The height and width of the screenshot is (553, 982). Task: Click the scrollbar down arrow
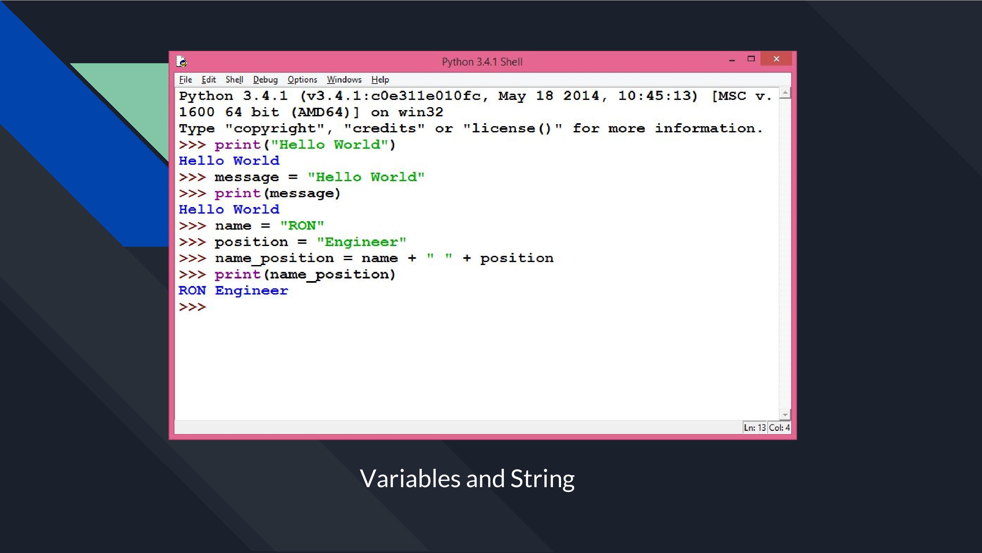point(786,414)
